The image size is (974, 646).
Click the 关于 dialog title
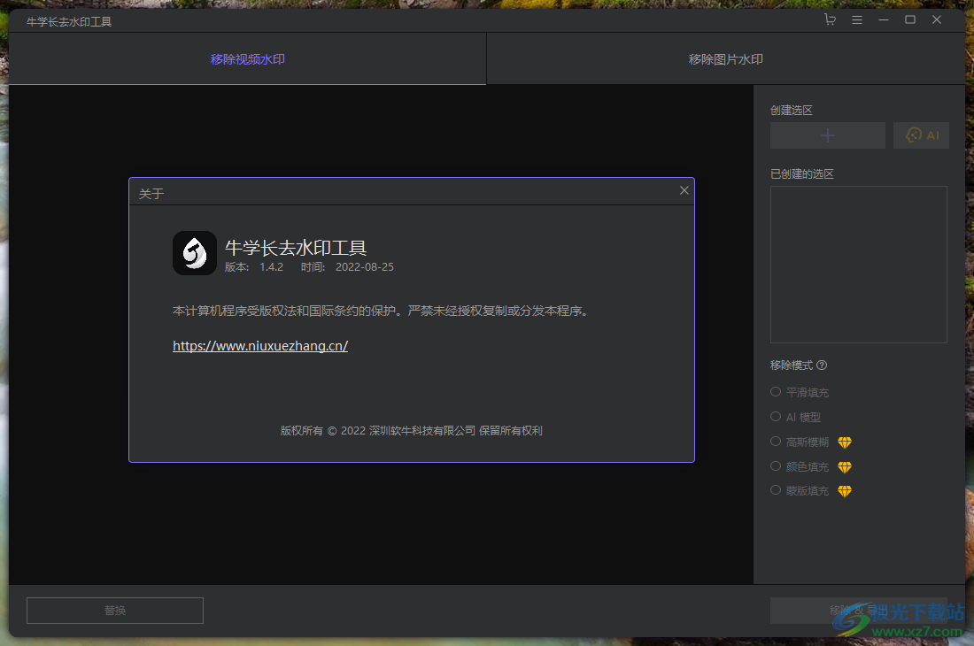coord(151,194)
